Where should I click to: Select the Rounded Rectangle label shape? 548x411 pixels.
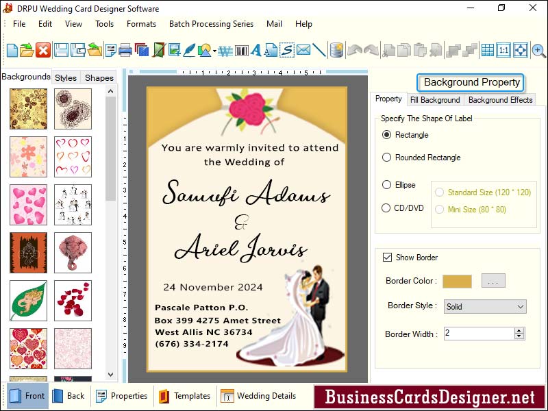(386, 158)
